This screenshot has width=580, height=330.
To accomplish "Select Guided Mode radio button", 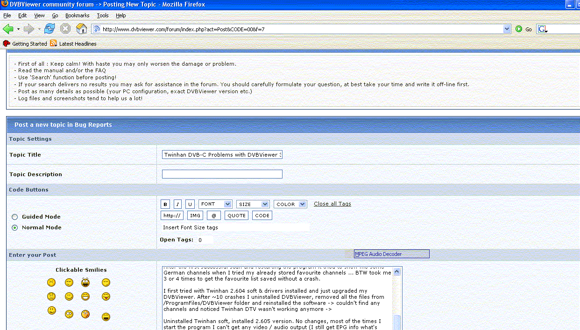I will 15,217.
